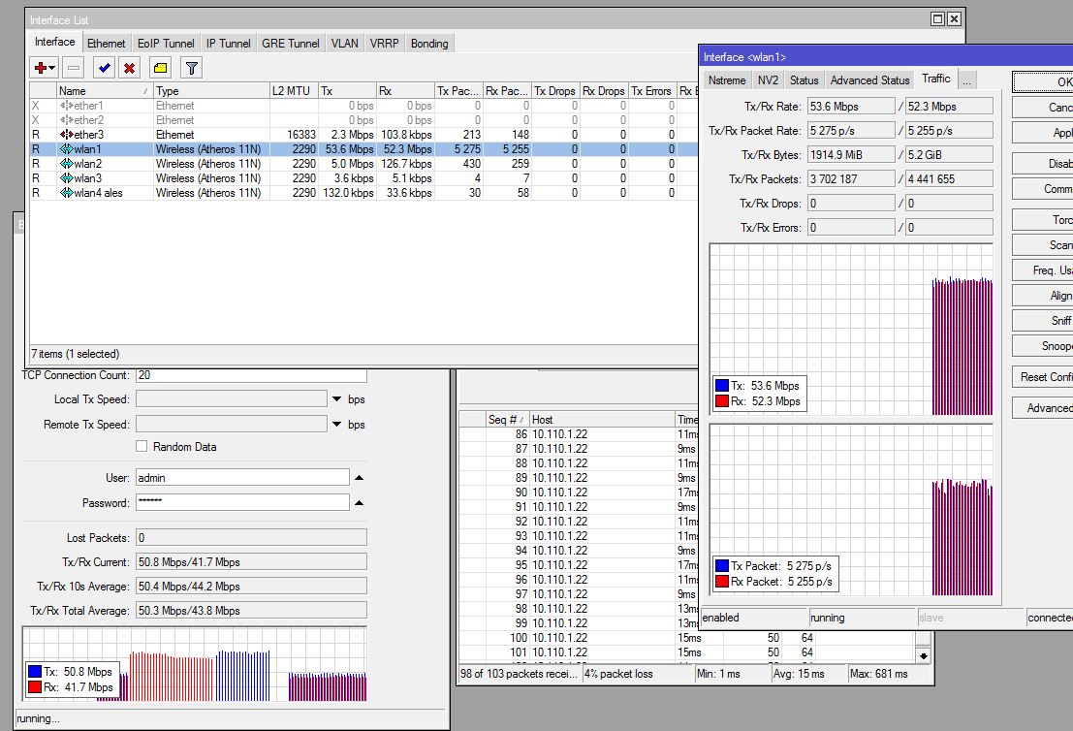
Task: Sort by the Name column header
Action: [104, 91]
